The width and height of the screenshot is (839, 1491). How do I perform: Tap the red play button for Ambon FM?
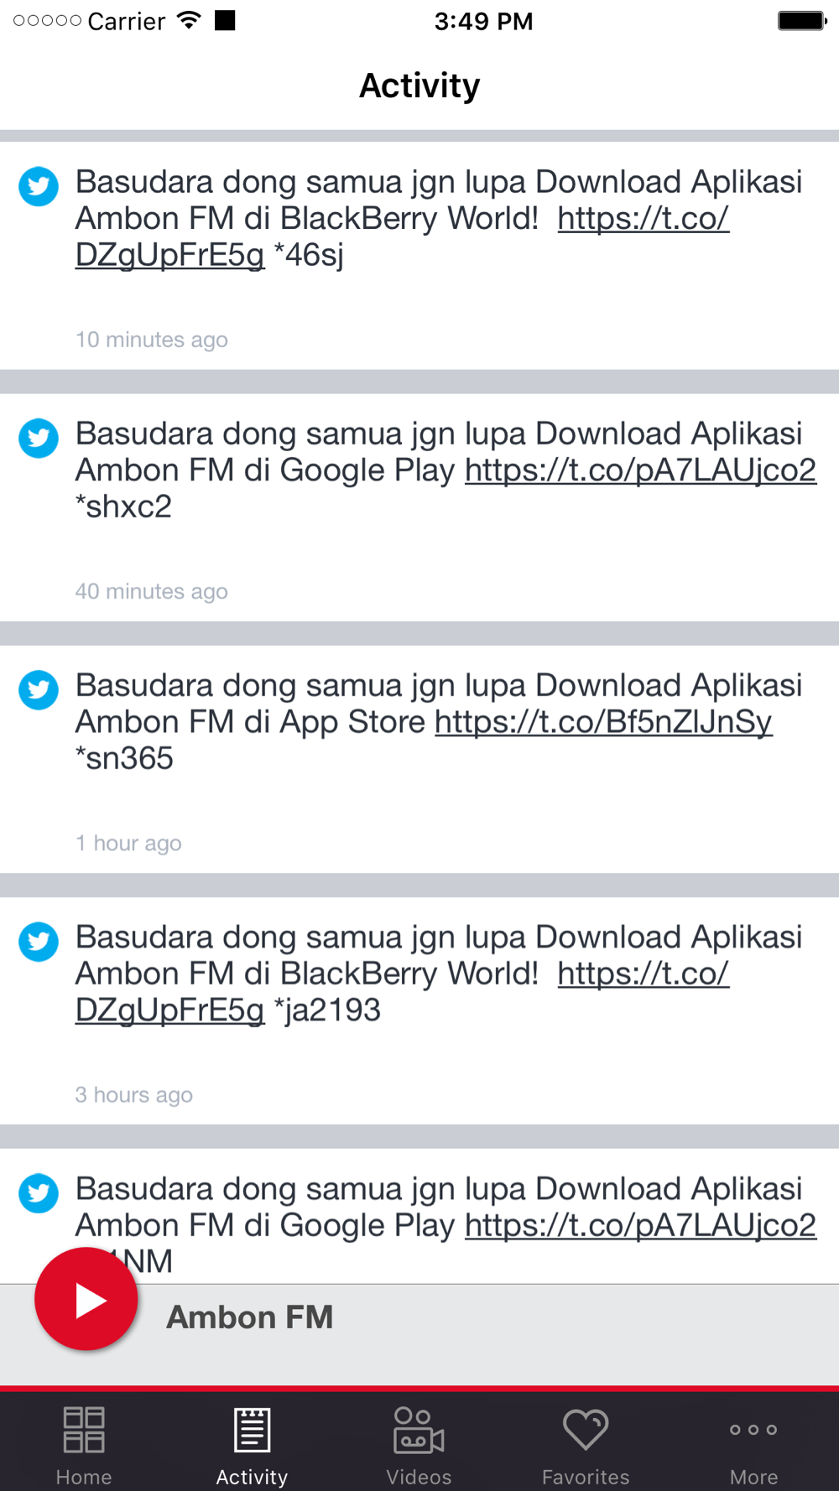coord(86,1299)
